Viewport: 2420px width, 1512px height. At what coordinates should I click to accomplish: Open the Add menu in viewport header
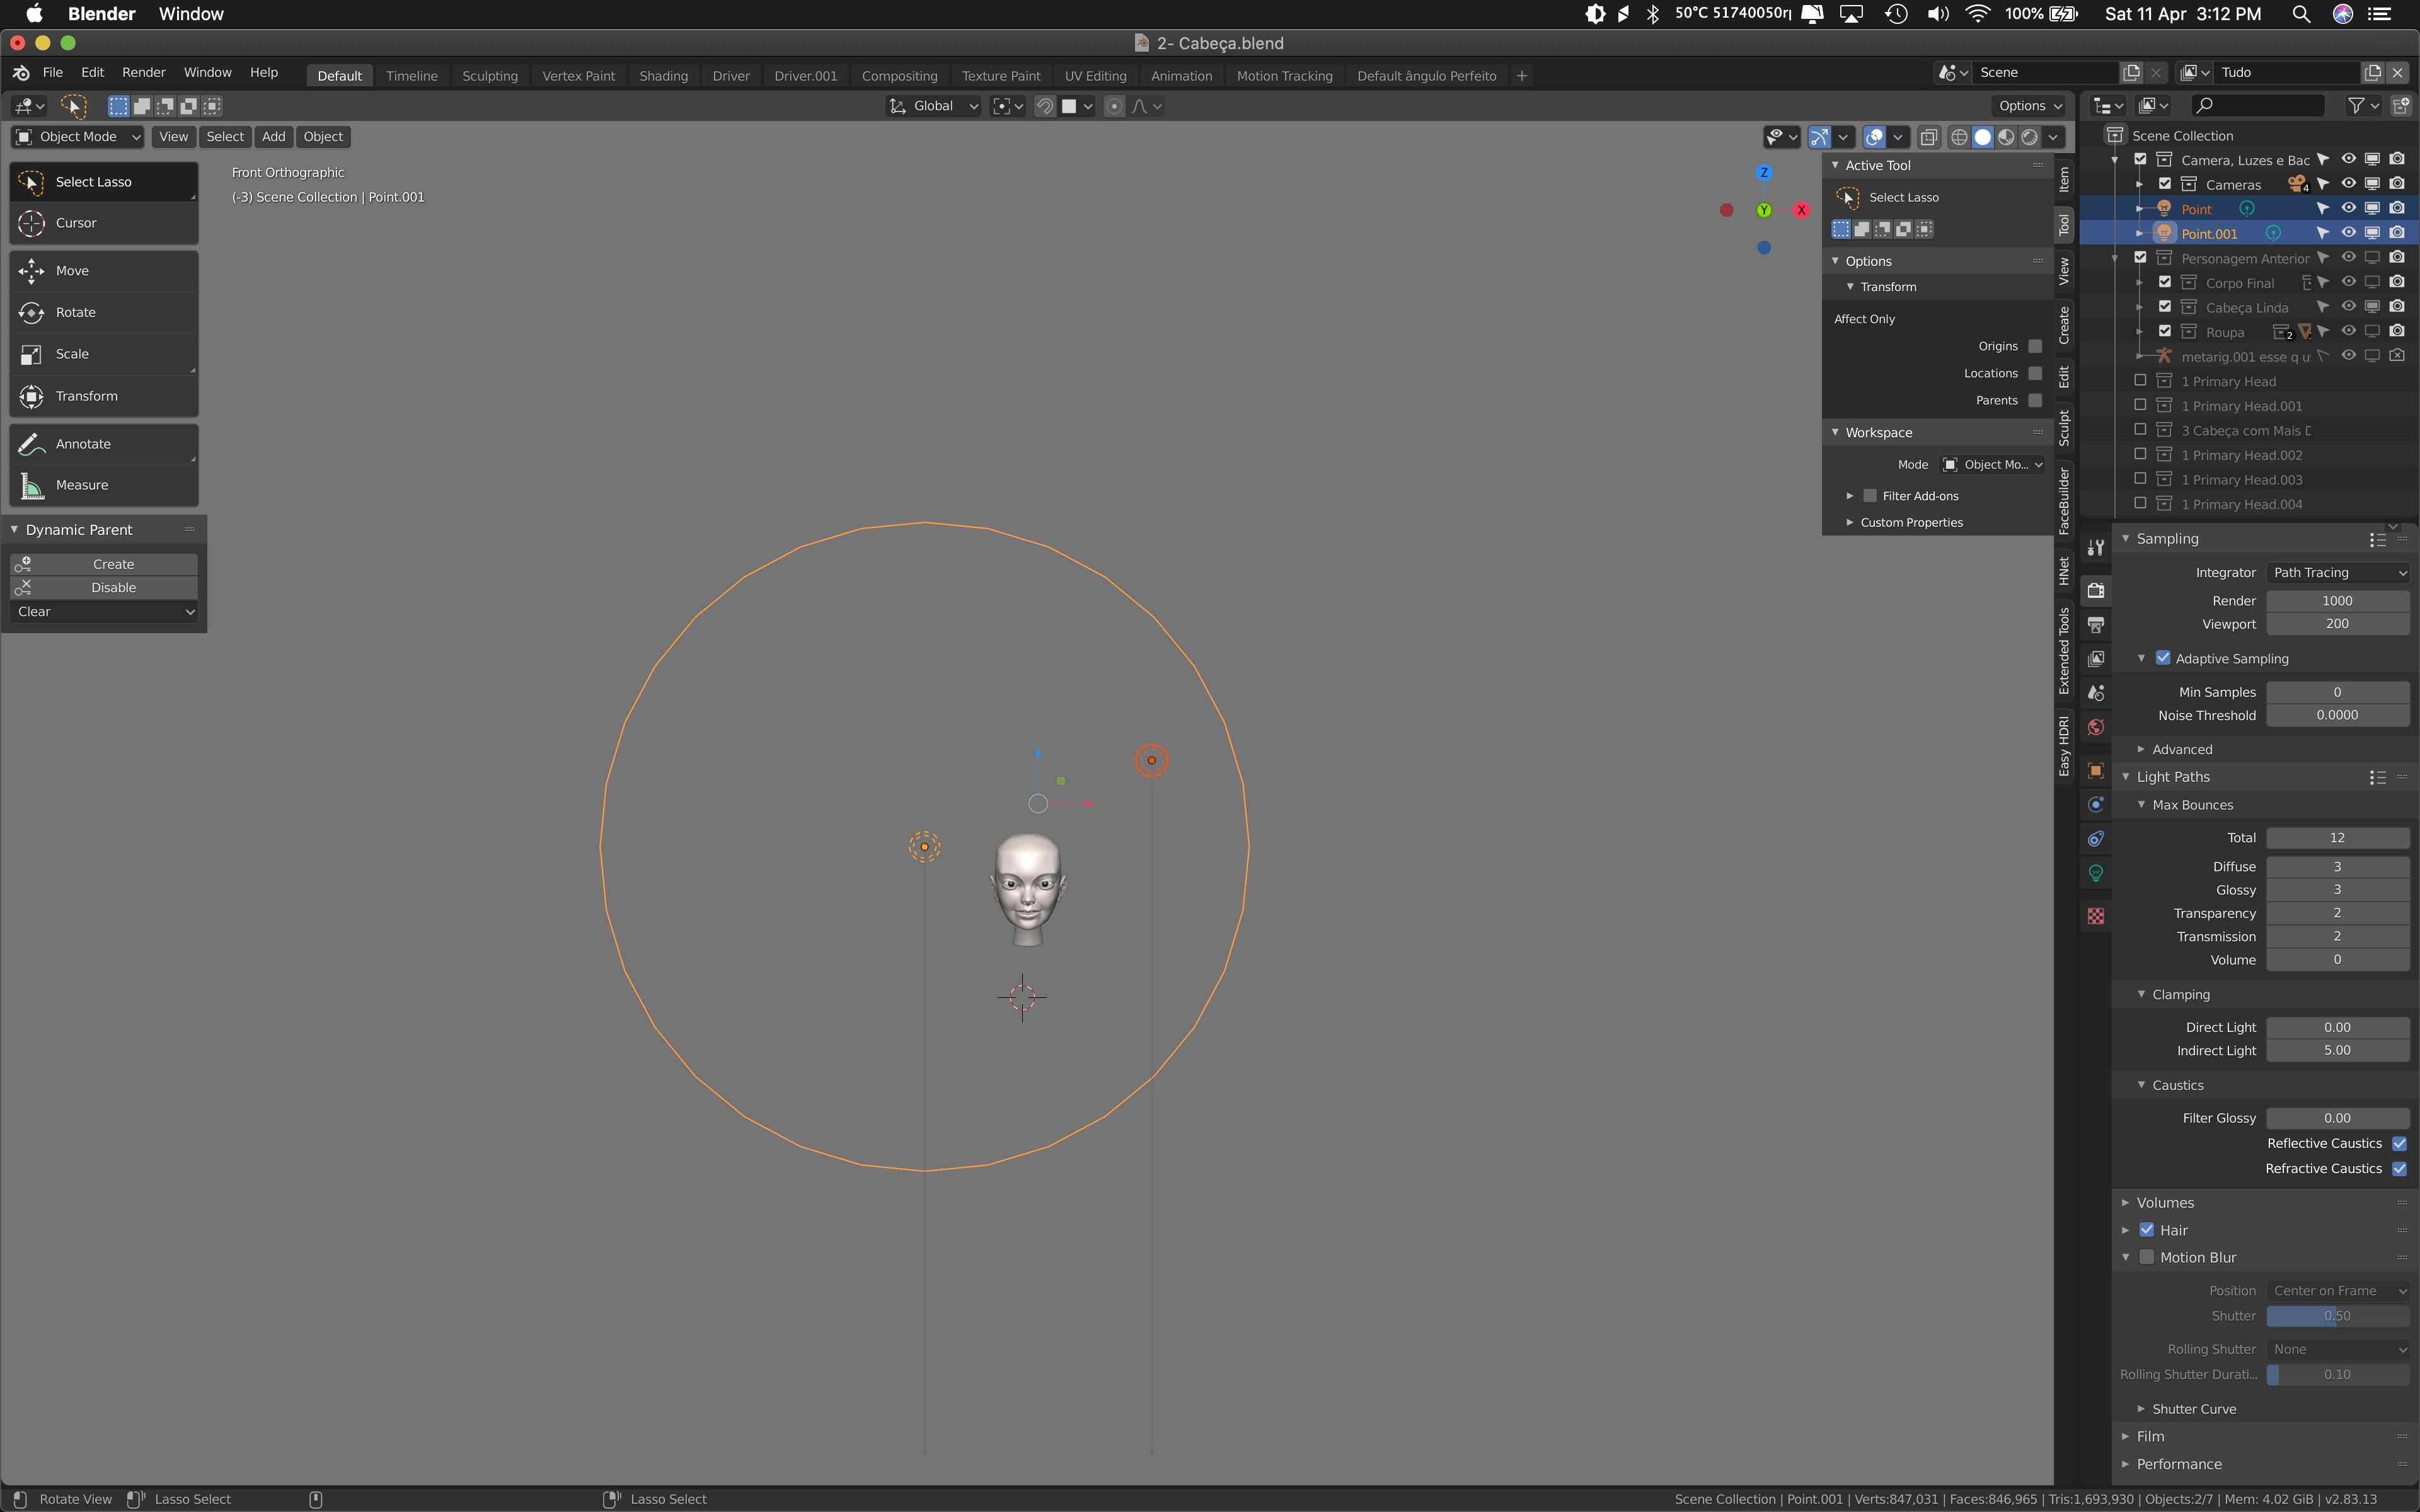(273, 137)
